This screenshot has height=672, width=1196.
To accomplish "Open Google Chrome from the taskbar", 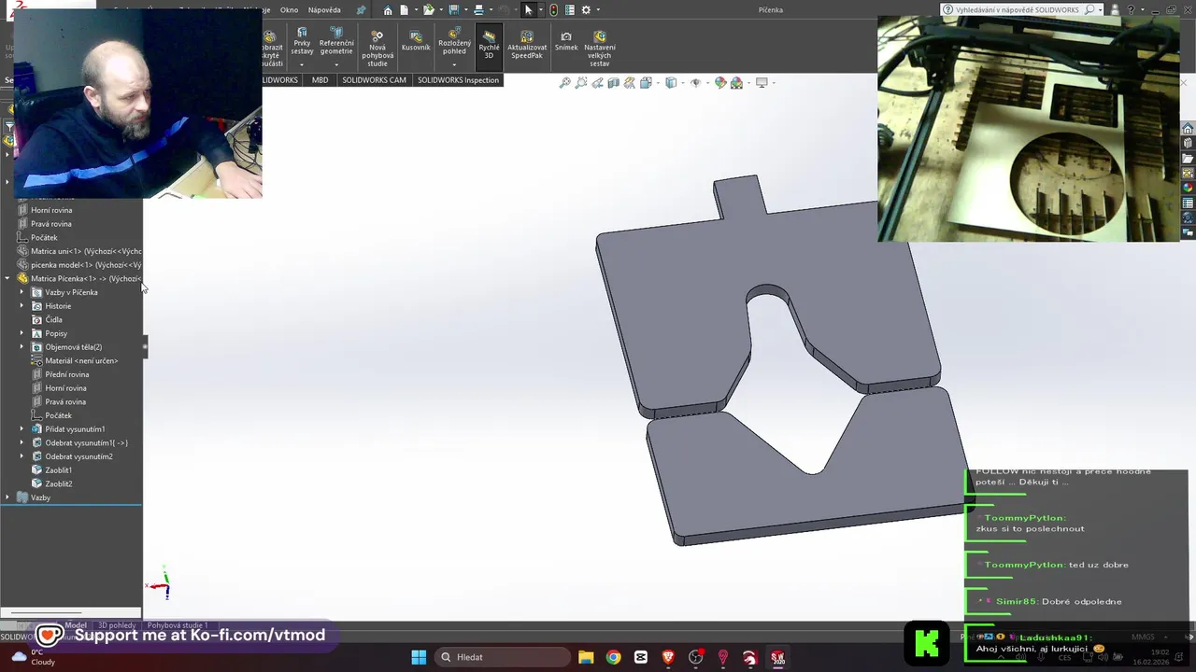I will tap(613, 657).
